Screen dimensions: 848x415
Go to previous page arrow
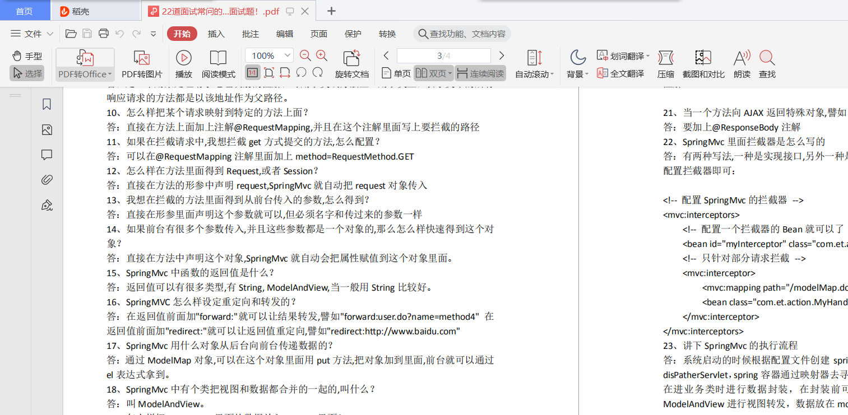tap(386, 55)
